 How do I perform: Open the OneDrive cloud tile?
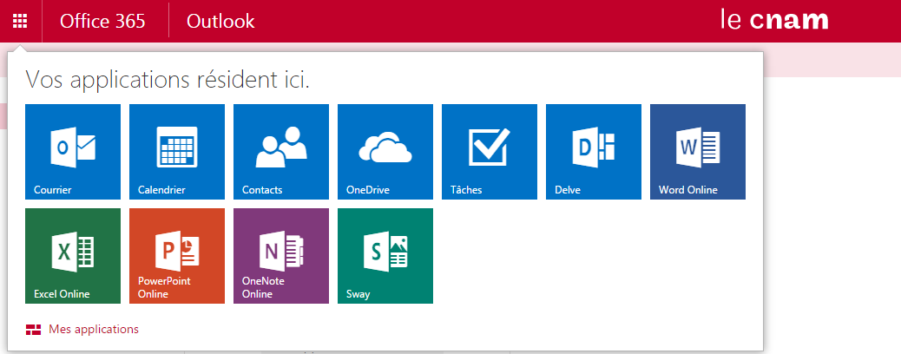click(x=385, y=151)
